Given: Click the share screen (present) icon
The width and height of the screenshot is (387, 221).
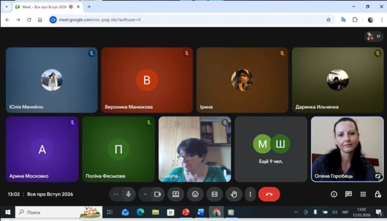Looking at the screenshot, I should [x=176, y=194].
